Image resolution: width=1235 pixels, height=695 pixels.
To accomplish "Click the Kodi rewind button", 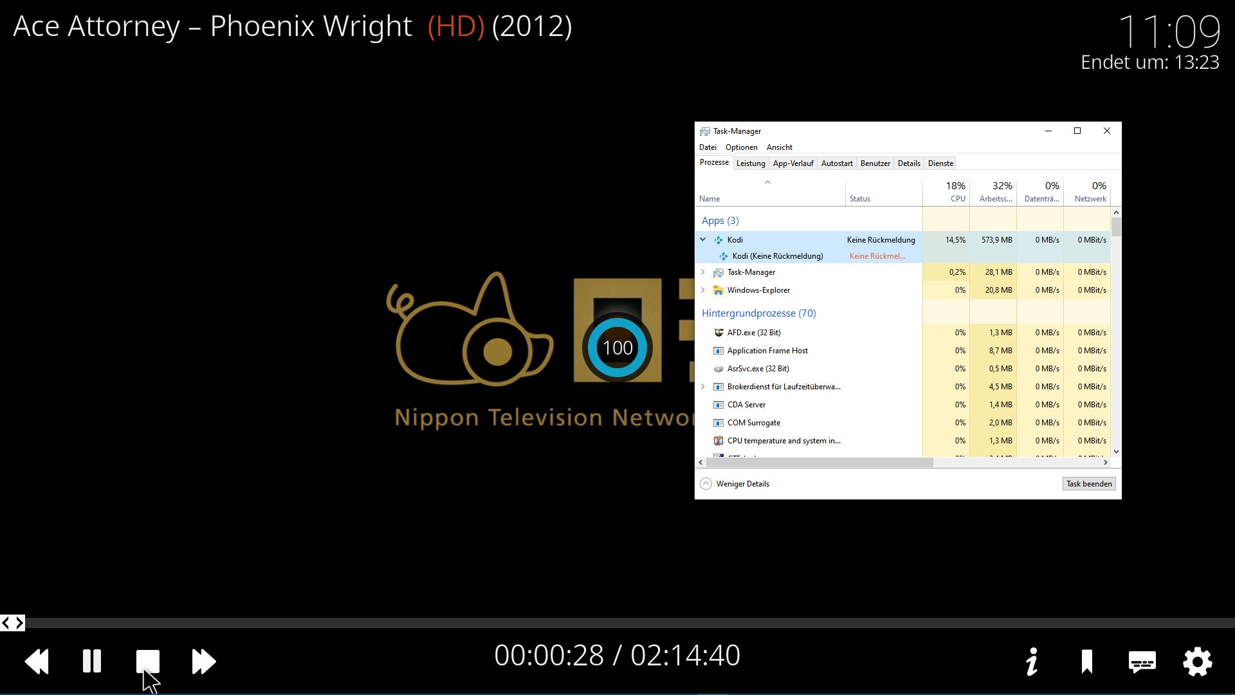I will pos(37,662).
